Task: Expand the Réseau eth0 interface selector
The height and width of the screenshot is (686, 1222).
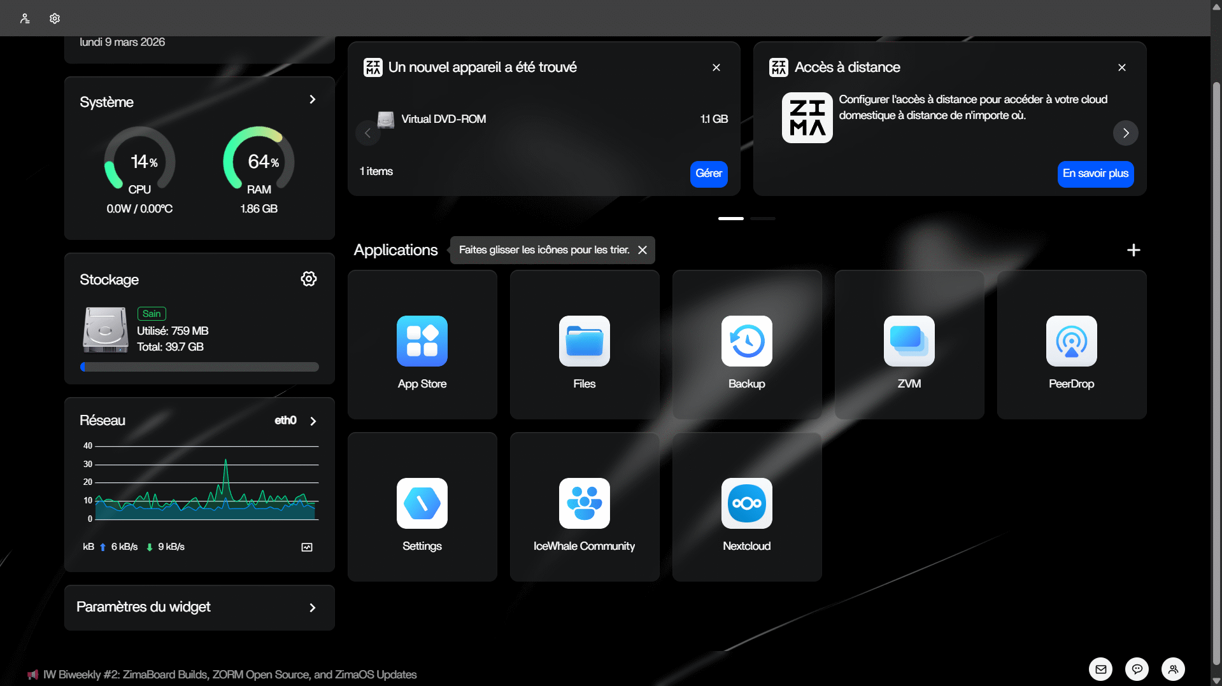Action: coord(313,421)
